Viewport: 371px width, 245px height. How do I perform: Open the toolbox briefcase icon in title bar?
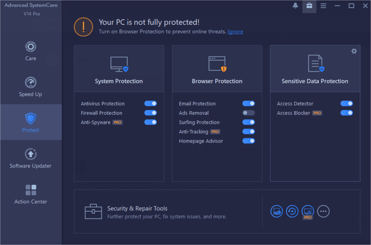pos(309,5)
